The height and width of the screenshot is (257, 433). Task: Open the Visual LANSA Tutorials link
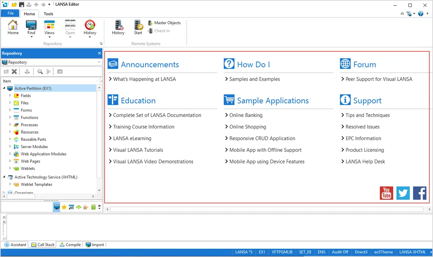[x=138, y=150]
